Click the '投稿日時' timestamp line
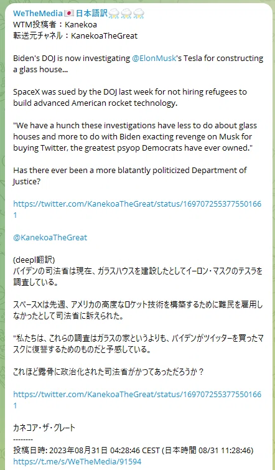The image size is (275, 470). (x=133, y=450)
